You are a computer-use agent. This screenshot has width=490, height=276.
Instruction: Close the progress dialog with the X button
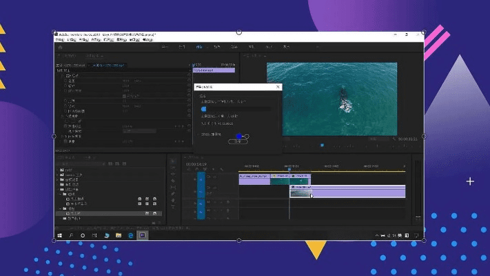(278, 87)
